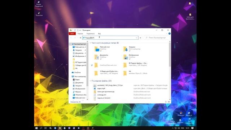Open the notification center icon
Image resolution: width=231 pixels, height=130 pixels.
coord(192,128)
